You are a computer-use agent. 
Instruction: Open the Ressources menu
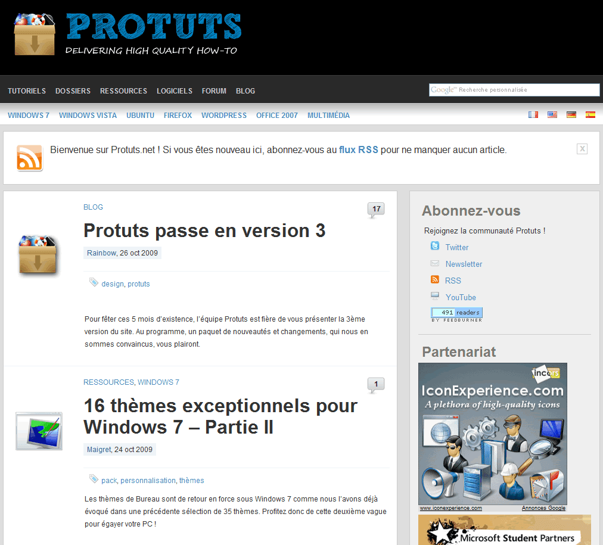[123, 91]
